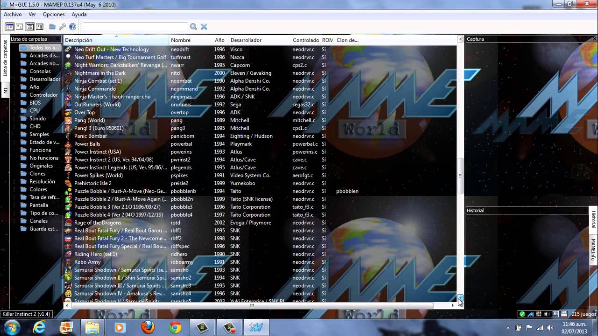Click the green checkmark status bar icon
The height and width of the screenshot is (336, 598).
pos(522,314)
